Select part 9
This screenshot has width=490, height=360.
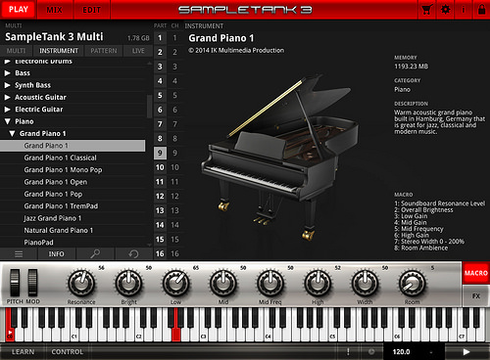pos(160,153)
